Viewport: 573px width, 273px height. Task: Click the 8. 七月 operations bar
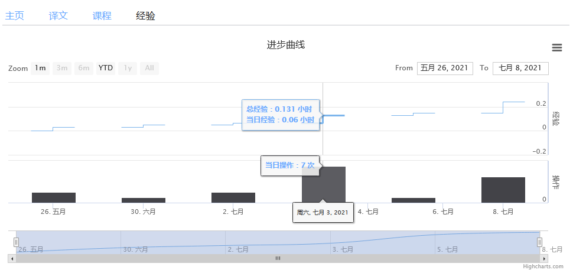pos(503,190)
